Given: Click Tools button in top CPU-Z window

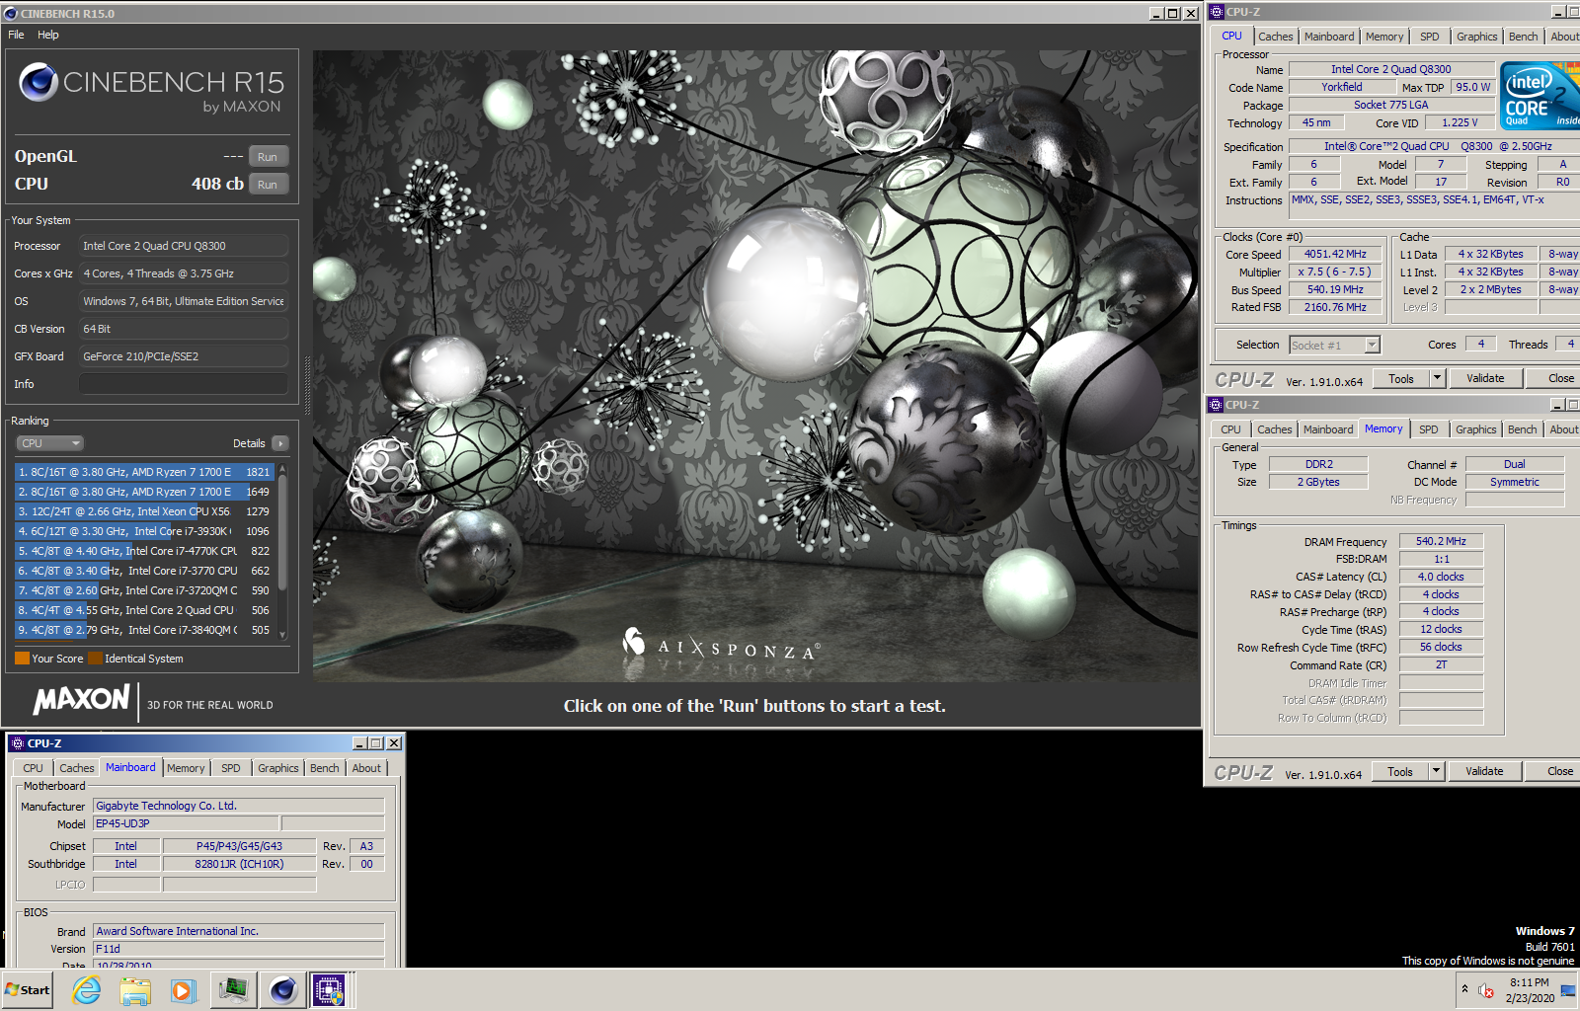Looking at the screenshot, I should point(1400,378).
